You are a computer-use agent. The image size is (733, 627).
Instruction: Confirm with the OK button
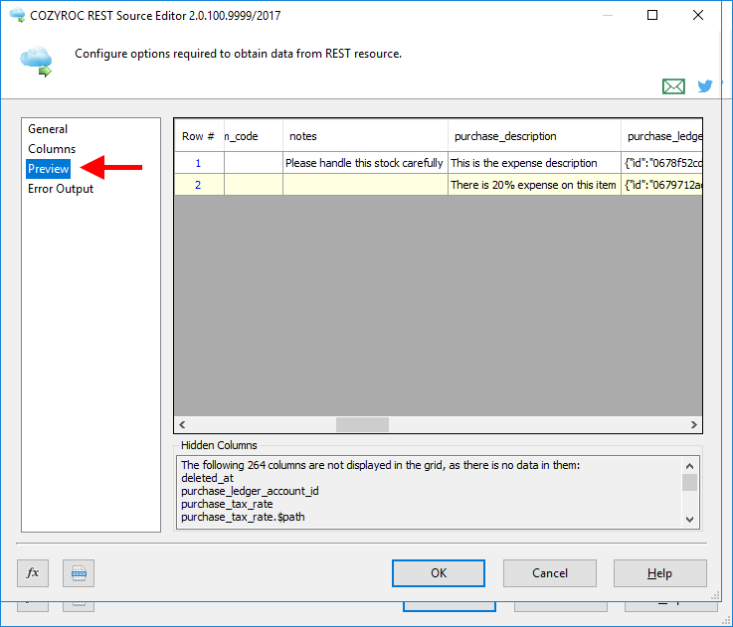[x=439, y=573]
